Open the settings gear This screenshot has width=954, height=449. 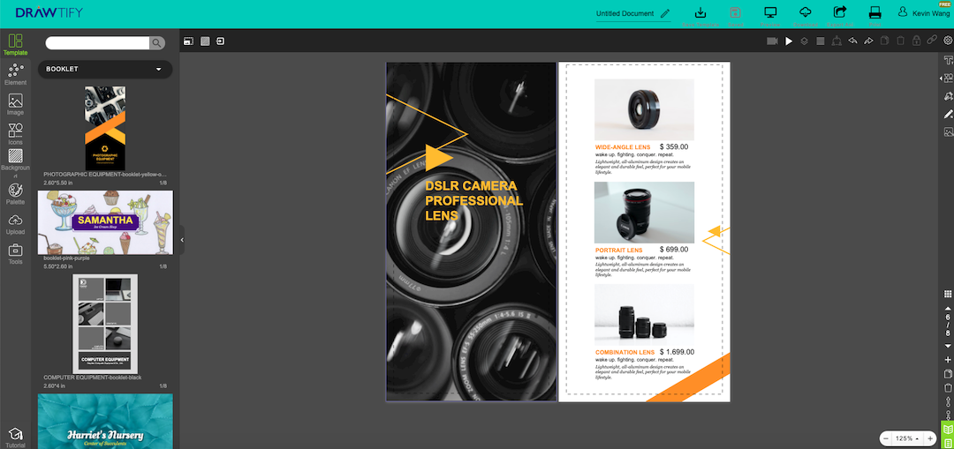[x=948, y=41]
